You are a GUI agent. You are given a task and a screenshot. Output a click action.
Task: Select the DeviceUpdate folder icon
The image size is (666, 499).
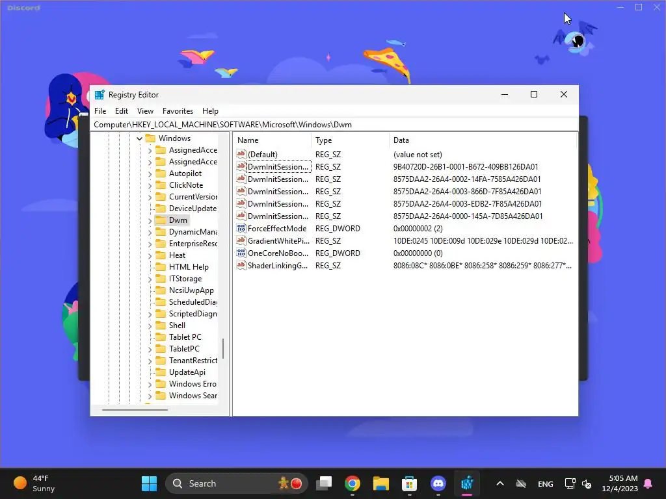tap(161, 209)
